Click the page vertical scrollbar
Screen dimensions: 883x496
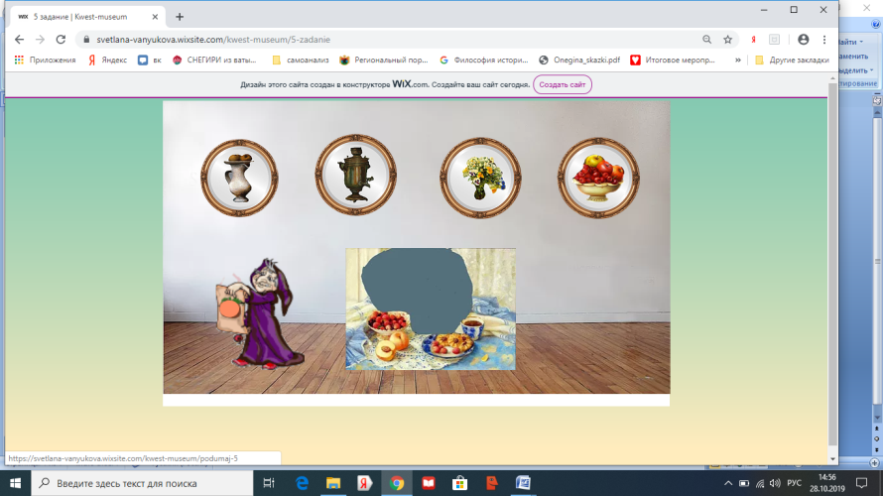click(832, 265)
